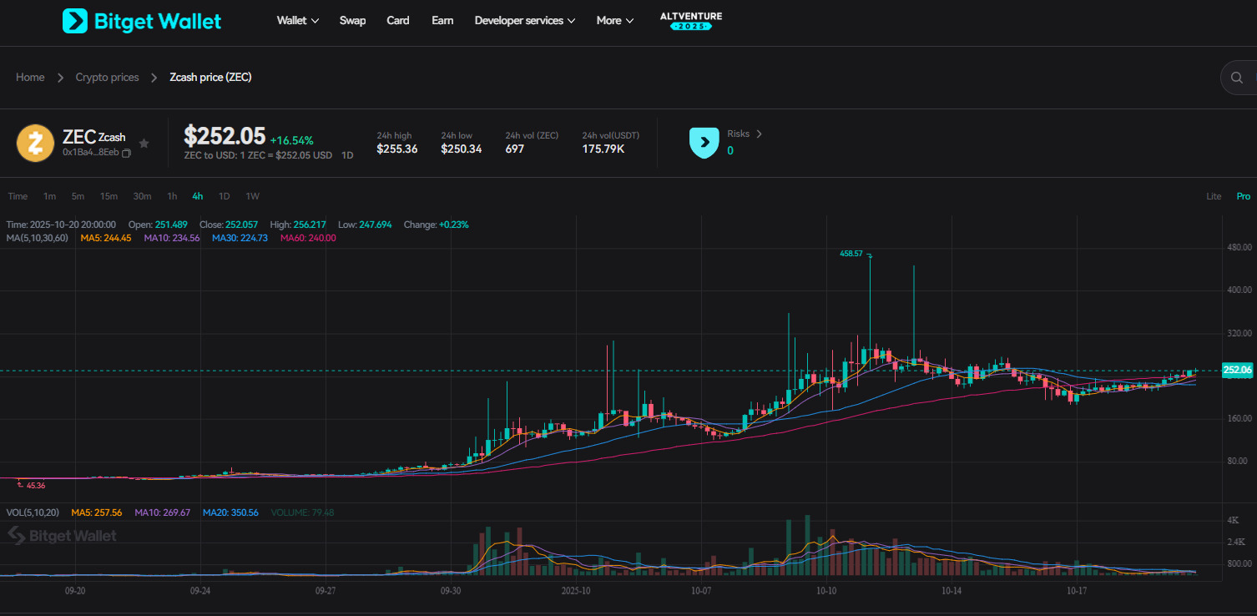Navigate to Home breadcrumb link

coord(30,78)
